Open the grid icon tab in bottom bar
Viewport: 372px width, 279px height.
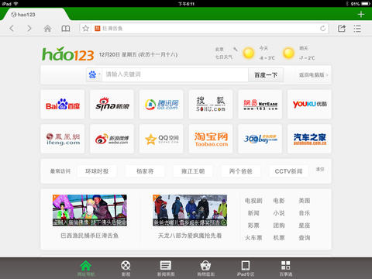pos(285,268)
